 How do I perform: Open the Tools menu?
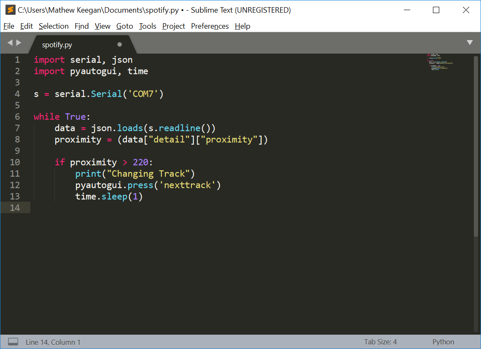[x=148, y=26]
